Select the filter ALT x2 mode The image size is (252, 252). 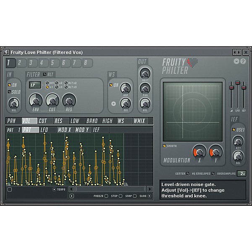click(x=66, y=83)
